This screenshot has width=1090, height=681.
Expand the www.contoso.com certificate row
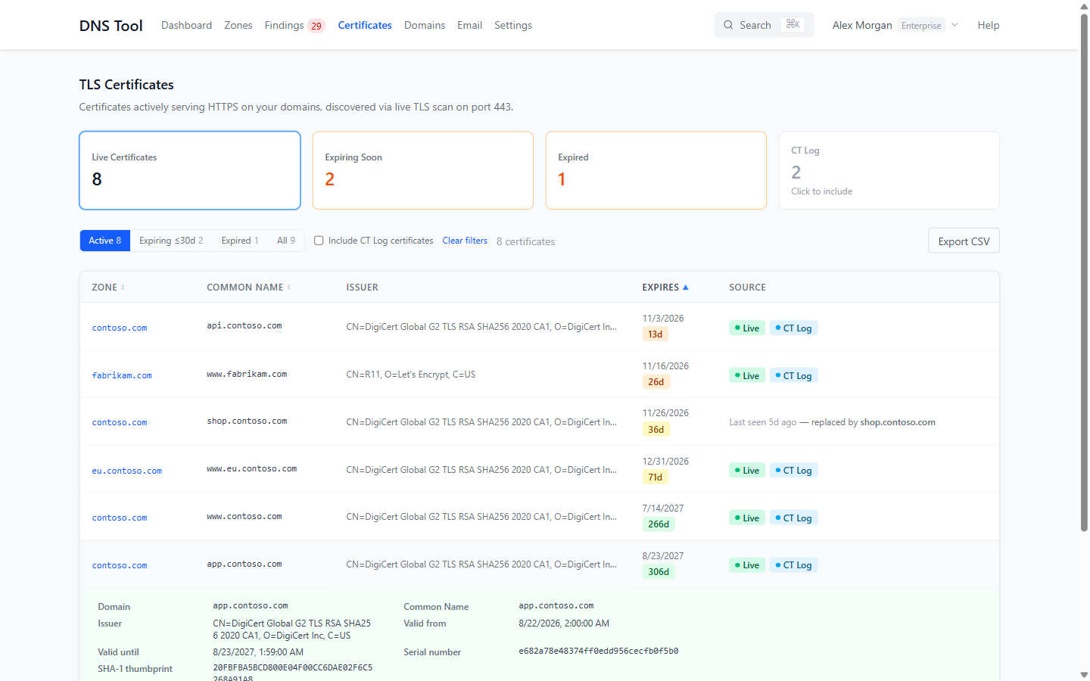click(x=539, y=517)
